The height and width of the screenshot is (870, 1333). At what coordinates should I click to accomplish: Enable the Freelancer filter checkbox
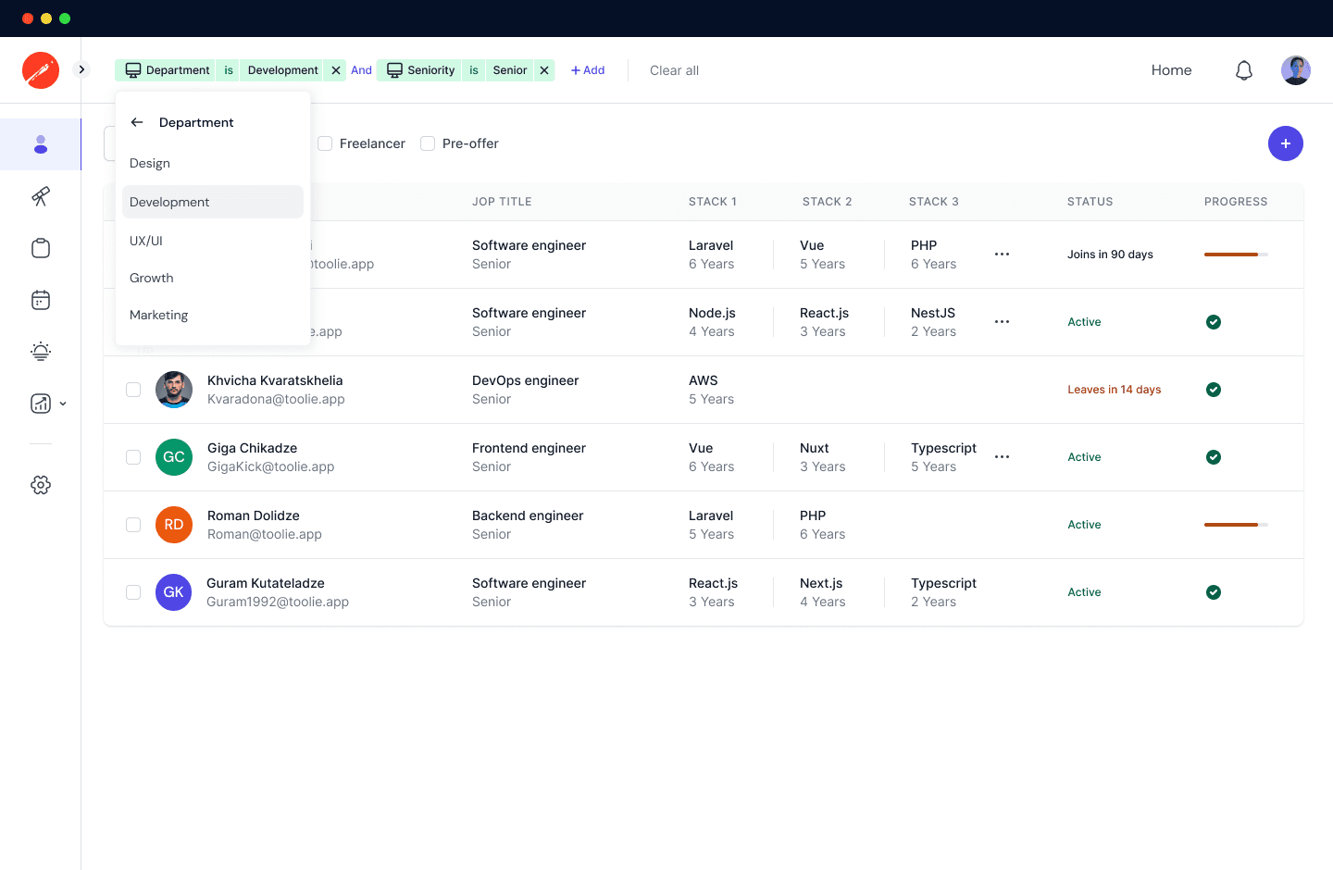325,143
